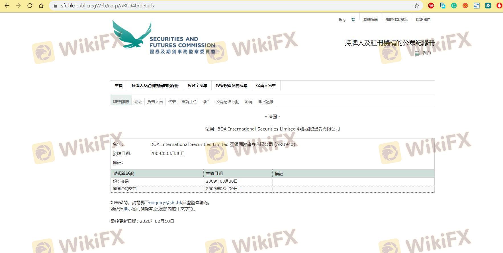Image resolution: width=503 pixels, height=253 pixels.
Task: Click the name value ending in (ARU940)
Action: pos(223,144)
